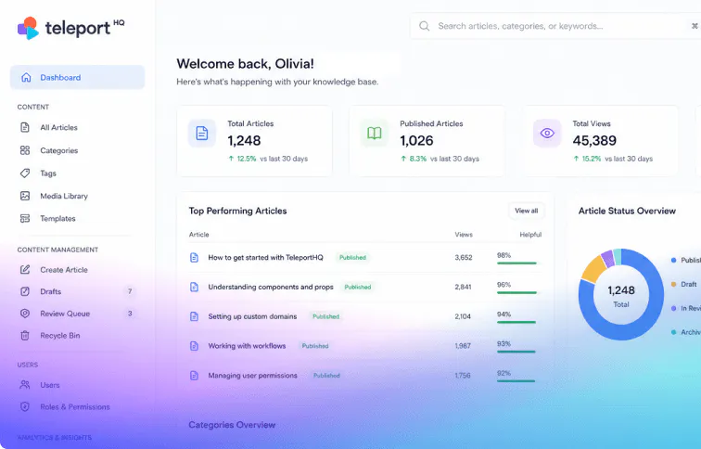The width and height of the screenshot is (701, 449).
Task: Click the Users people icon
Action: (x=25, y=385)
